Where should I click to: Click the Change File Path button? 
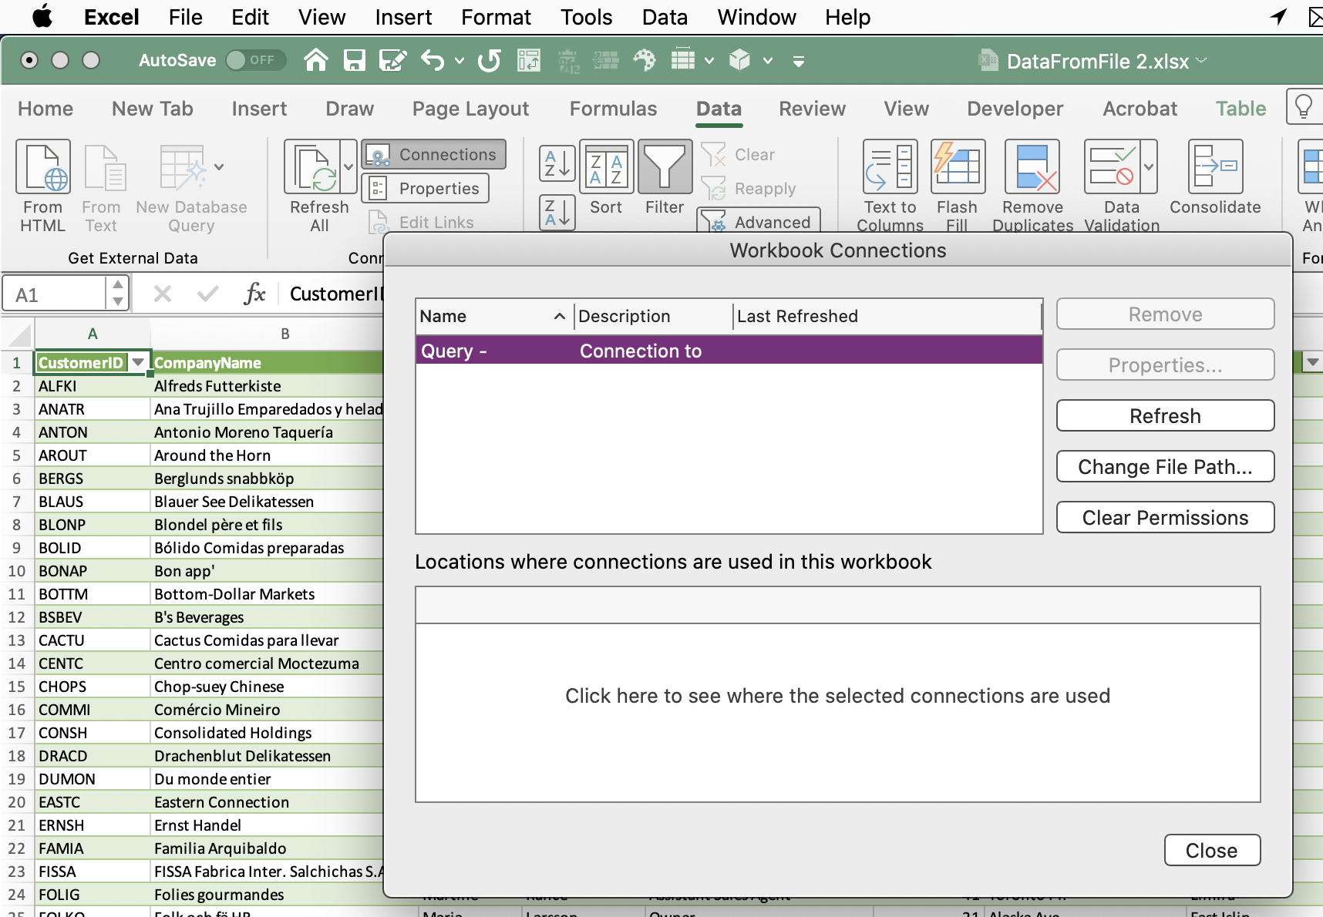tap(1165, 466)
